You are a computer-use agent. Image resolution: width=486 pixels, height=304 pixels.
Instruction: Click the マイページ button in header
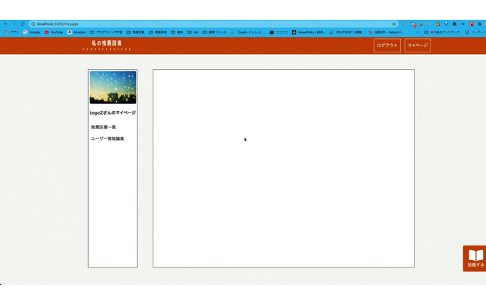418,46
